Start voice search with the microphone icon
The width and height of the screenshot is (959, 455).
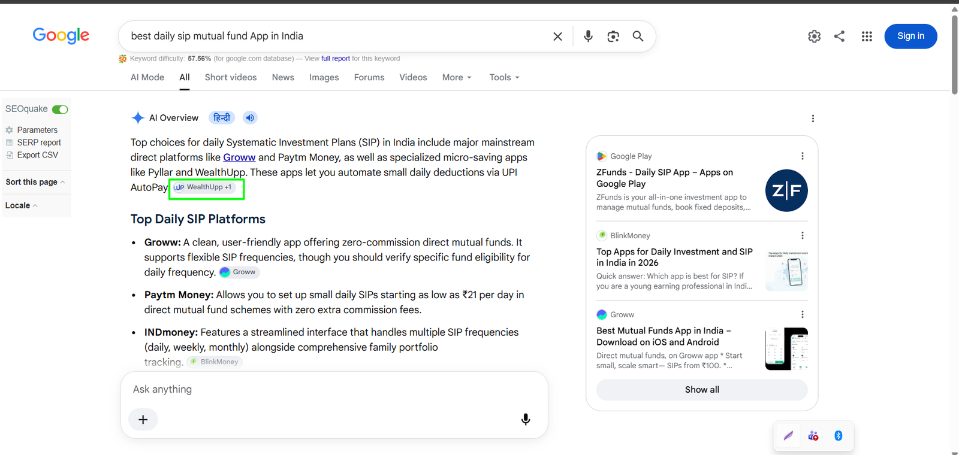[x=588, y=37]
